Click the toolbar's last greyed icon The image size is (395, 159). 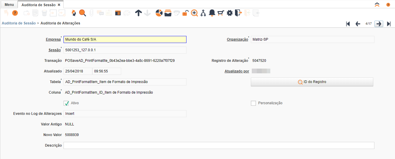click(256, 13)
